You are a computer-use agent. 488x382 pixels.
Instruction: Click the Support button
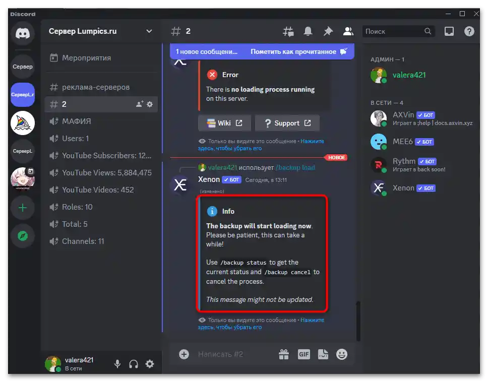coord(287,123)
